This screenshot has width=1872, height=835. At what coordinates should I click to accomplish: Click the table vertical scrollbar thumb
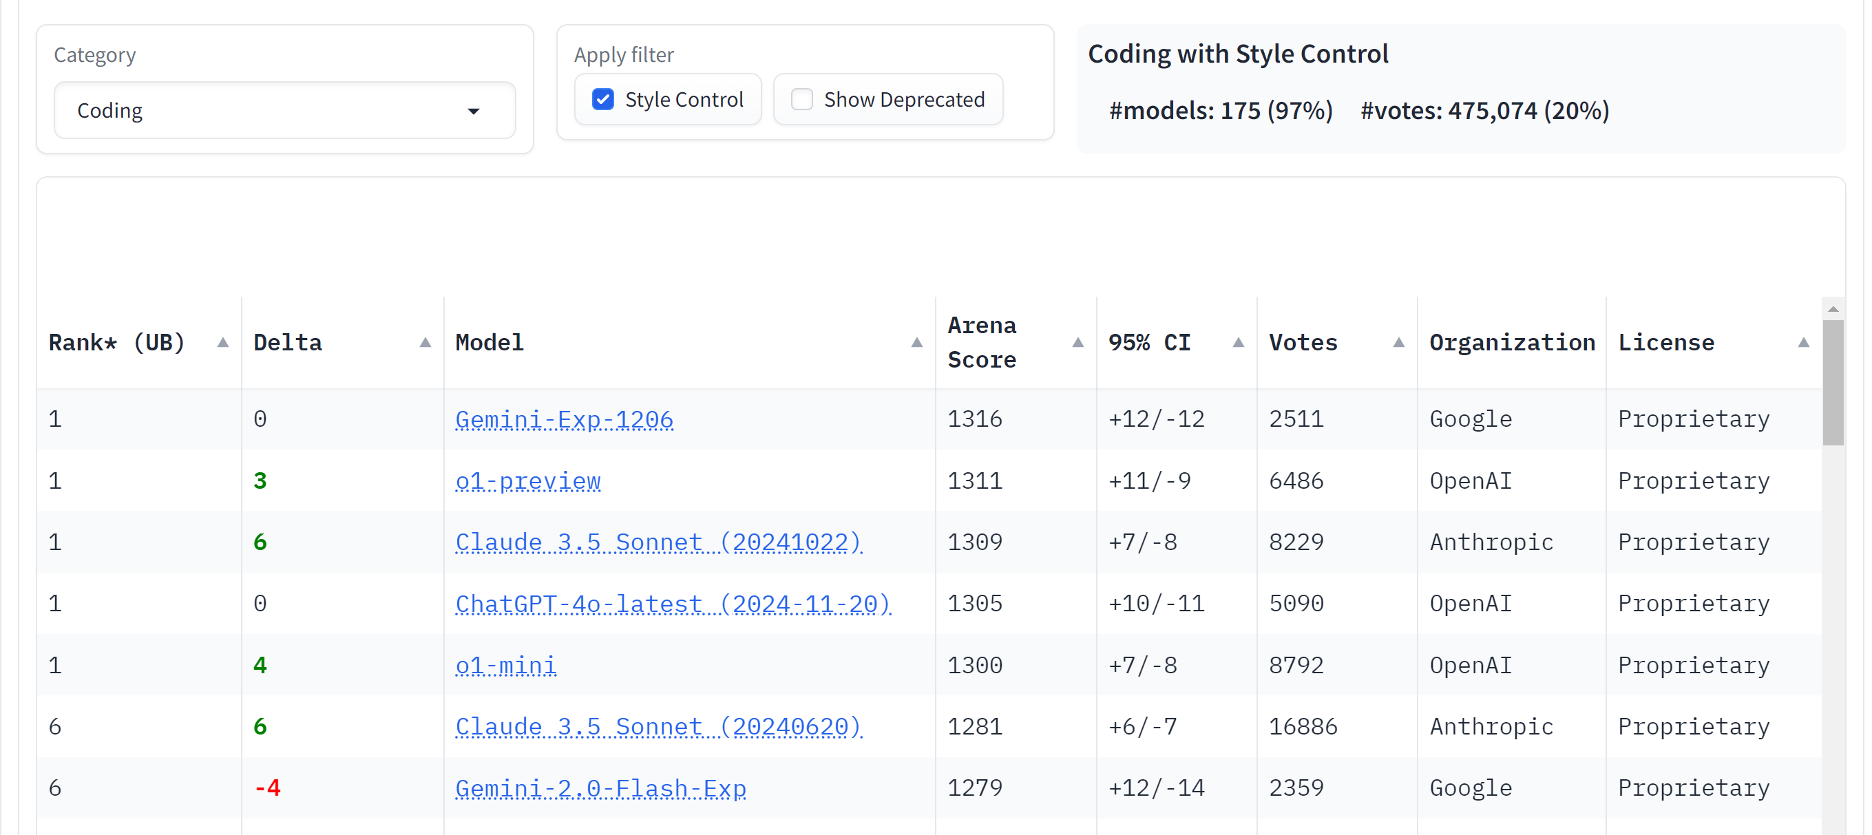coord(1833,382)
